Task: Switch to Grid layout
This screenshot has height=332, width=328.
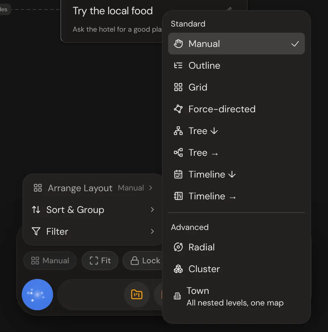Action: [236, 87]
